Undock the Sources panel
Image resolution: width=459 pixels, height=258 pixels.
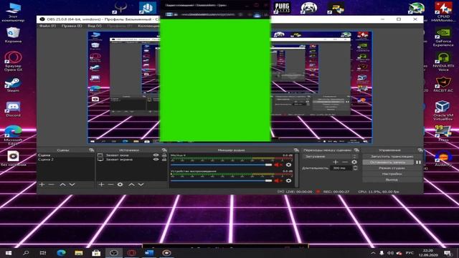tap(164, 150)
